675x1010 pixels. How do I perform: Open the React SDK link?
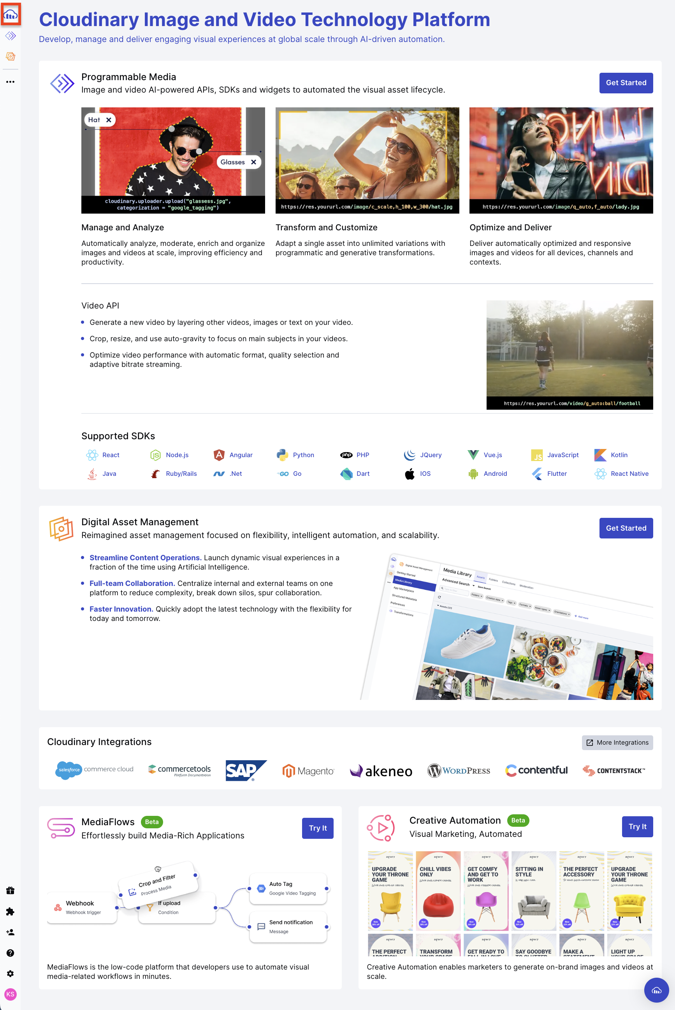click(110, 455)
